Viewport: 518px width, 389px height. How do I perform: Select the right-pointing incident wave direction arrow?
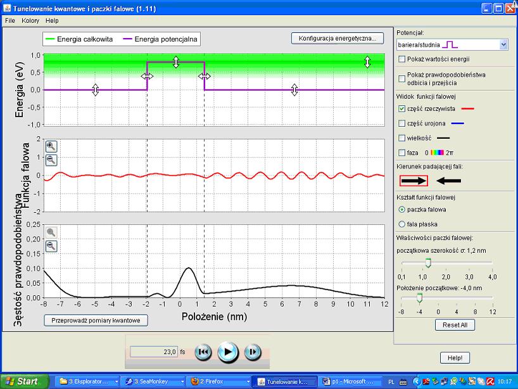click(414, 181)
